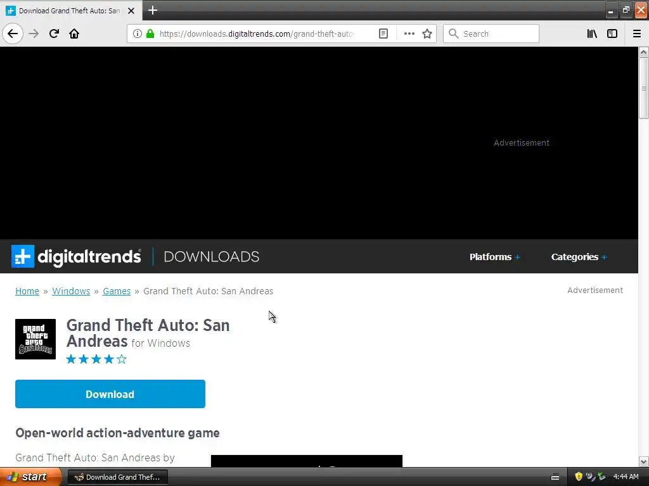The height and width of the screenshot is (486, 649).
Task: Select the Download Grand Theft Auto tab
Action: [71, 11]
